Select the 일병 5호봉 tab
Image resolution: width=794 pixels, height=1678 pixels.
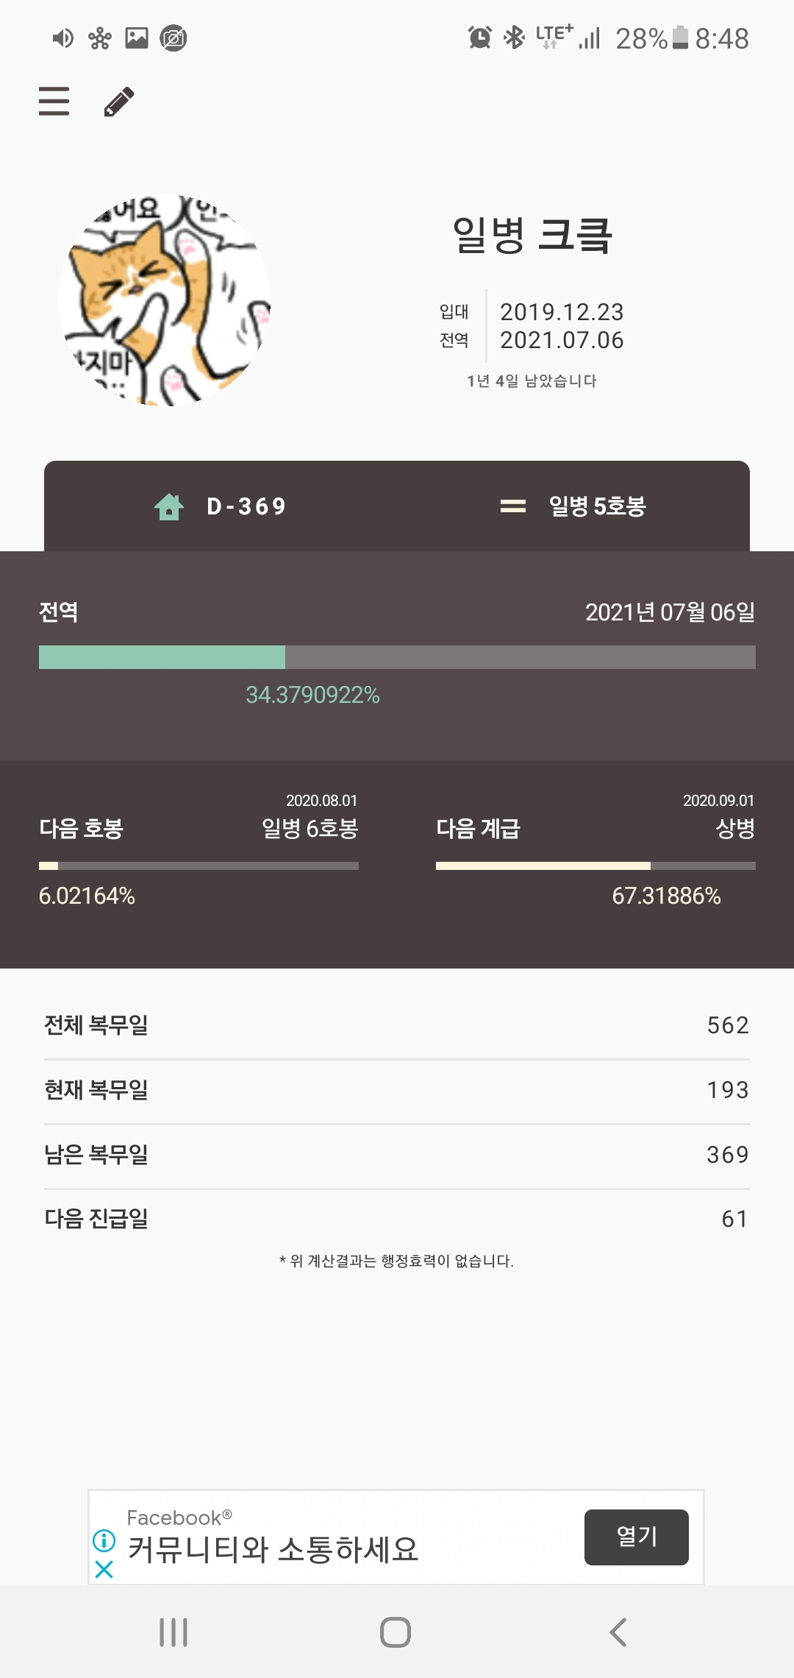click(x=573, y=506)
